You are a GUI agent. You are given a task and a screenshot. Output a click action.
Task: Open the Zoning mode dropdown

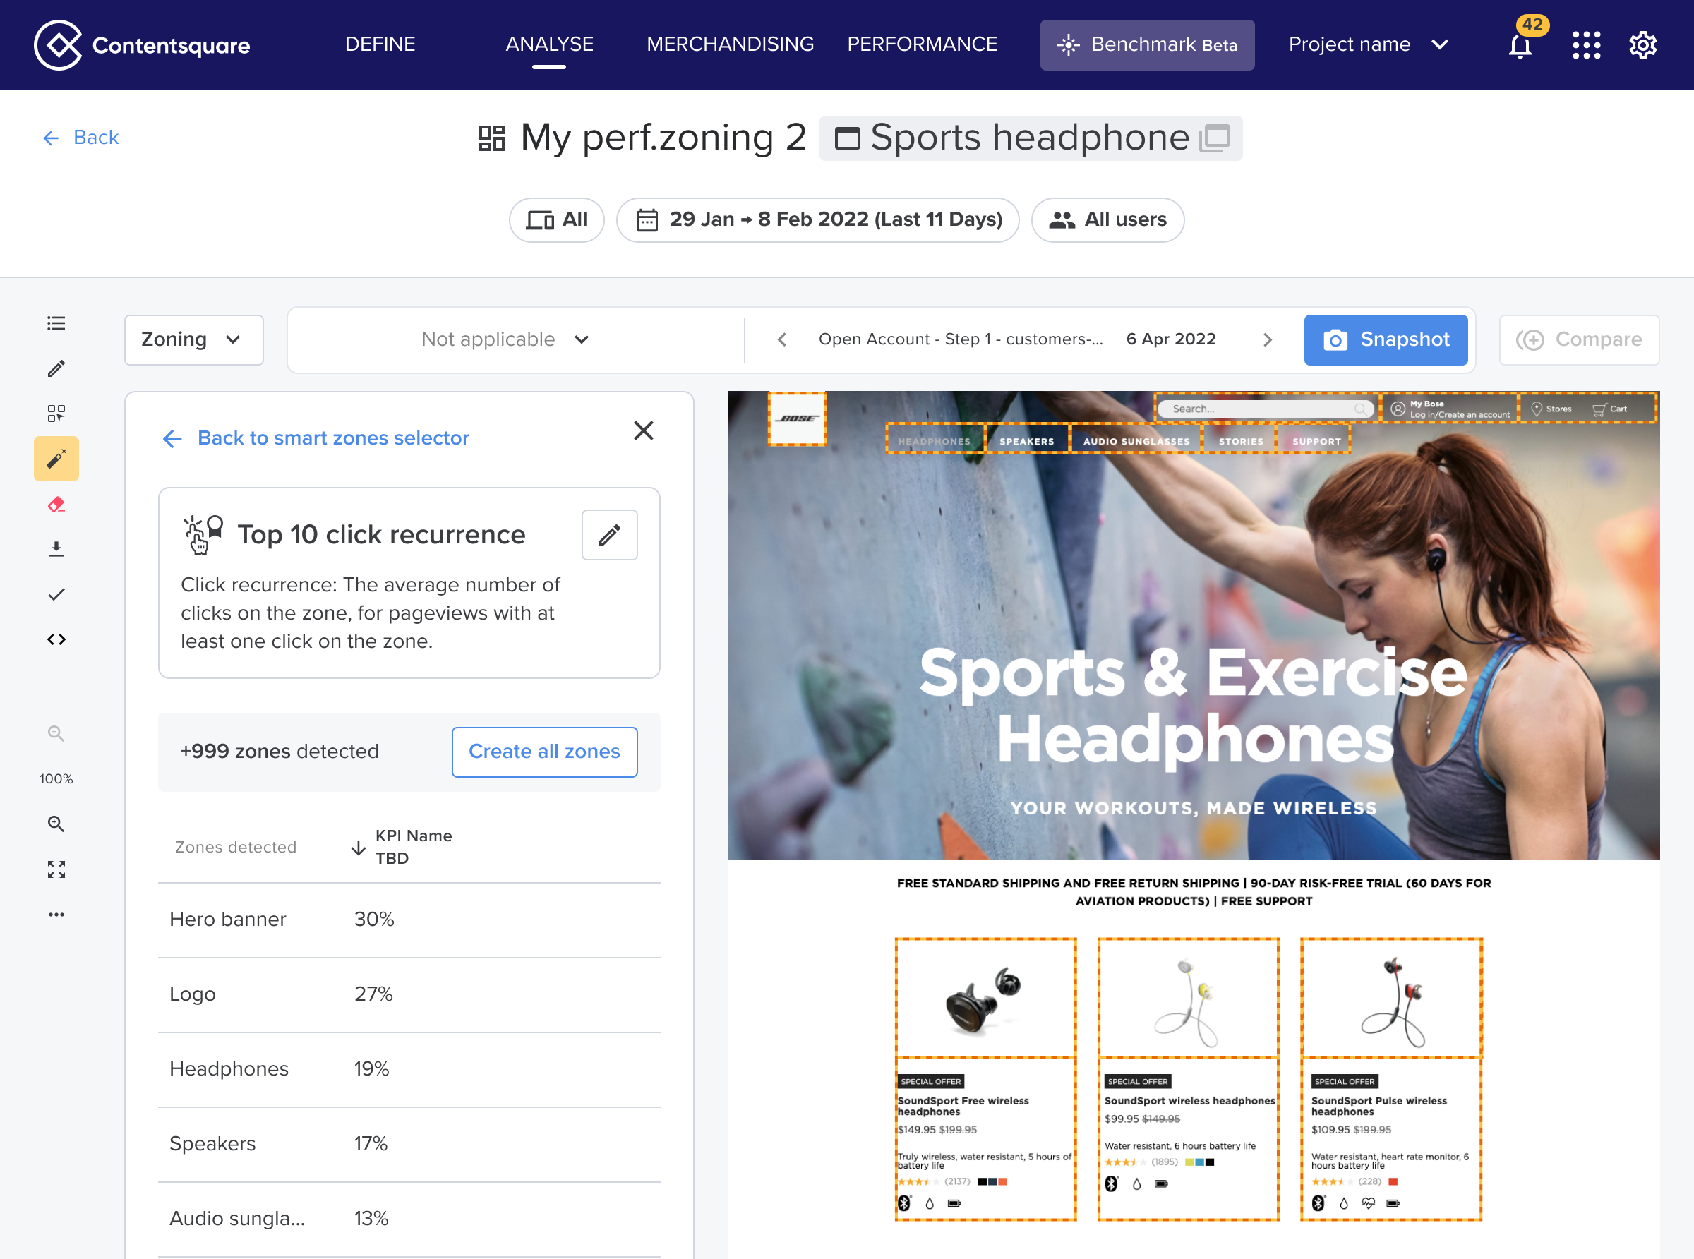pos(193,340)
